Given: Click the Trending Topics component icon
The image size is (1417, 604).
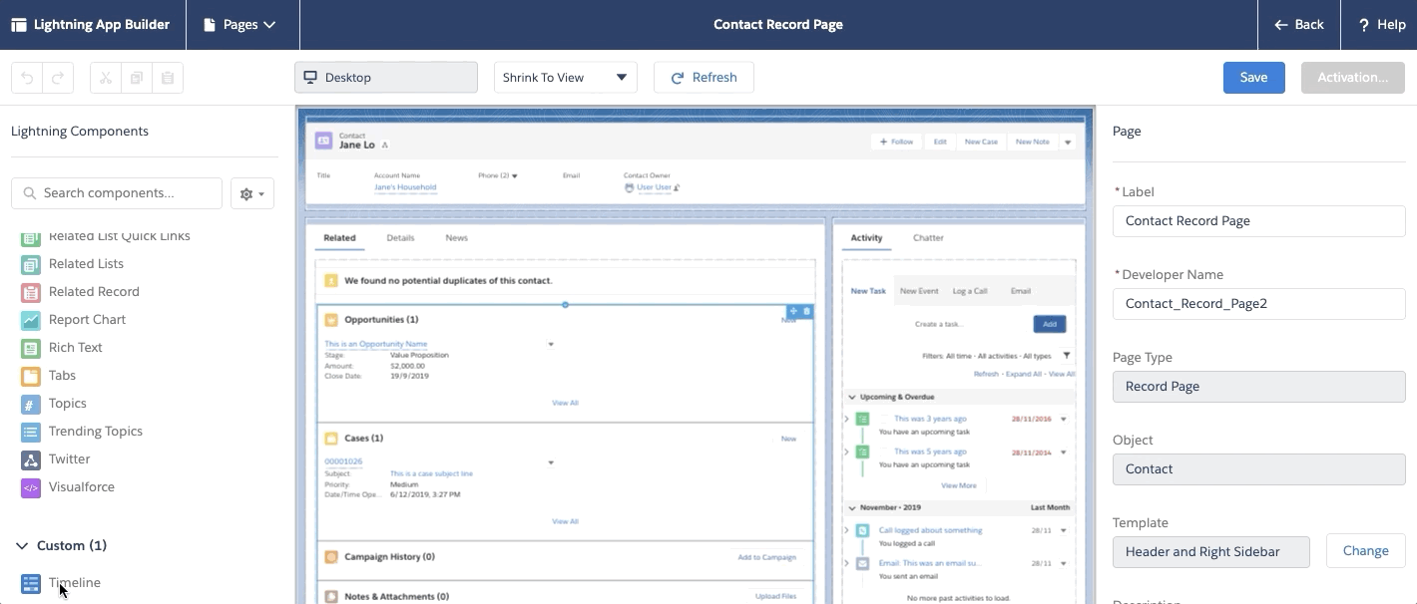Looking at the screenshot, I should coord(31,432).
